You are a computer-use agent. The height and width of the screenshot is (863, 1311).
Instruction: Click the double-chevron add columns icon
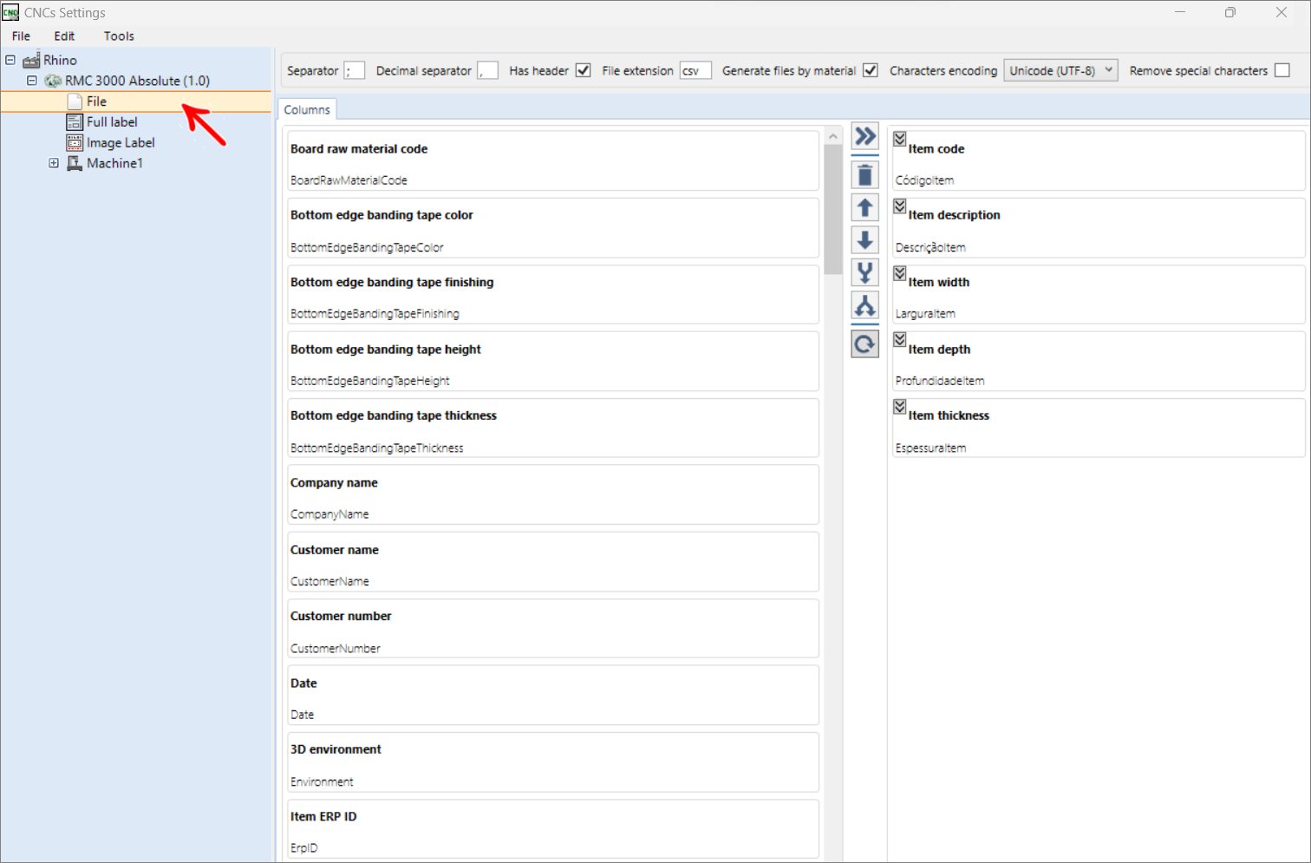click(864, 137)
